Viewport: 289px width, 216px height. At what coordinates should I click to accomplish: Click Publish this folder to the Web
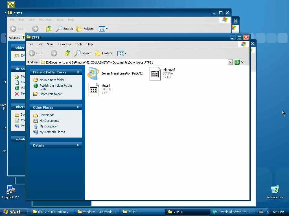(56, 87)
